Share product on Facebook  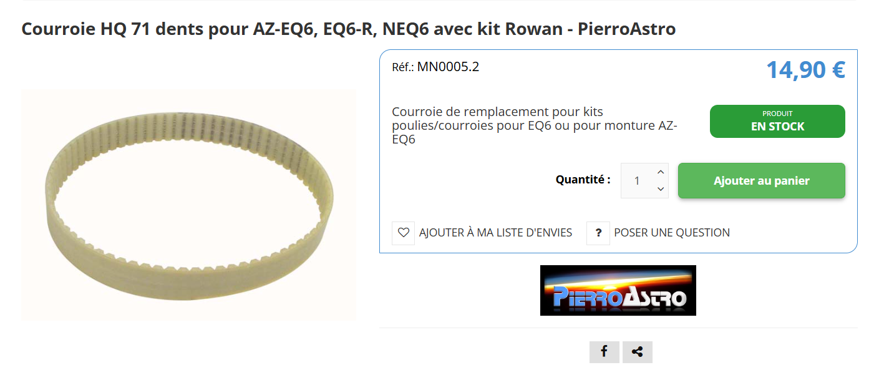coord(604,352)
